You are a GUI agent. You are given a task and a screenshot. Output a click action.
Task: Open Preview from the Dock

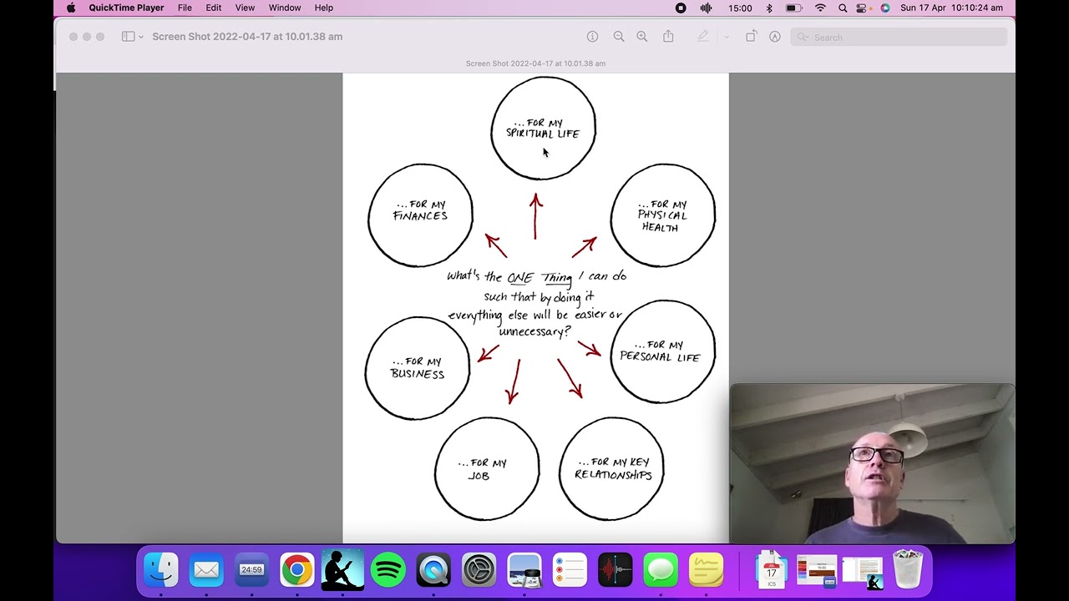524,570
